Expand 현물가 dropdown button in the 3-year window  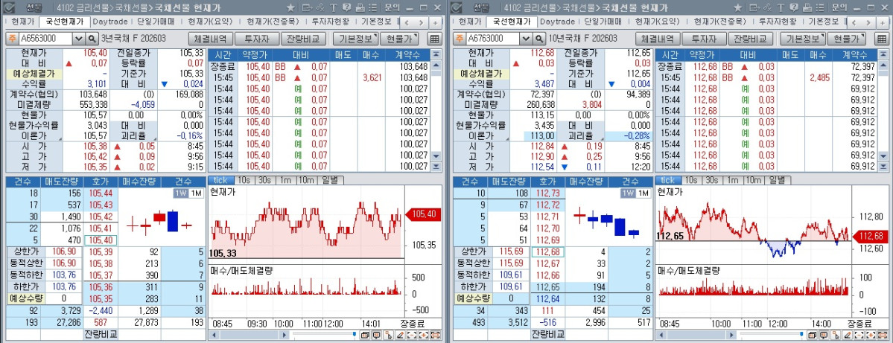(399, 39)
